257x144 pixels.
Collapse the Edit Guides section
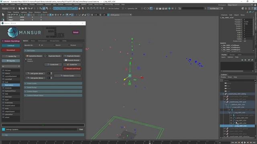point(53,51)
